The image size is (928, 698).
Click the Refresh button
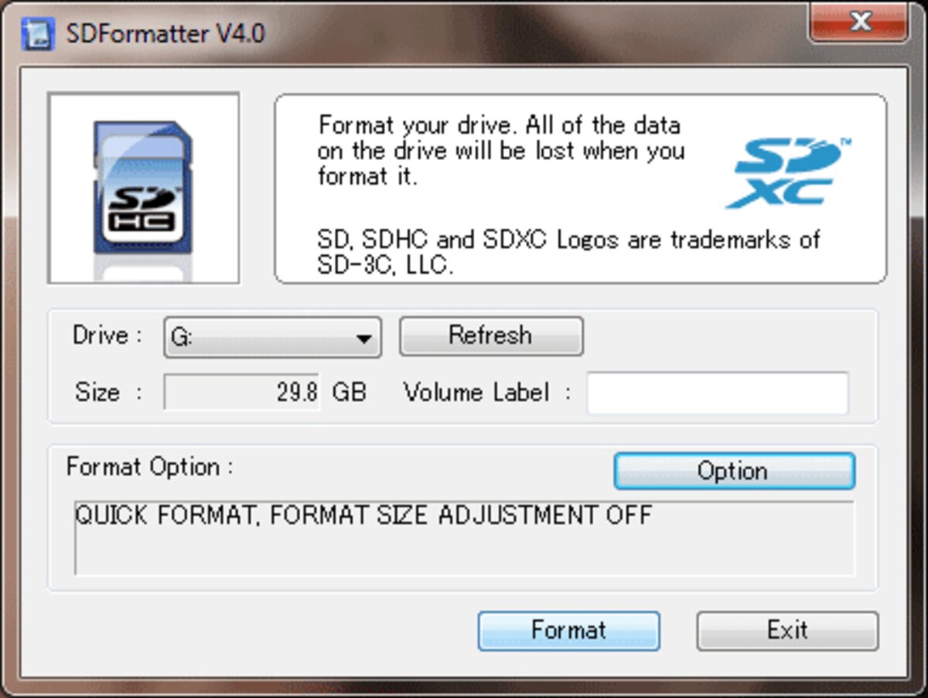(491, 336)
